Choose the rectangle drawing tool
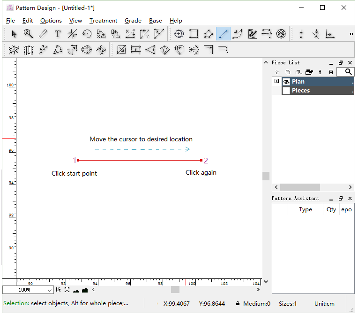Viewport: 358px width, 316px height. (194, 34)
